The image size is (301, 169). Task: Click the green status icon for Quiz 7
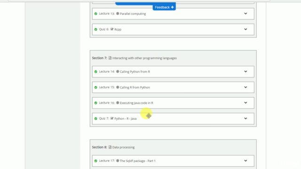(x=95, y=119)
